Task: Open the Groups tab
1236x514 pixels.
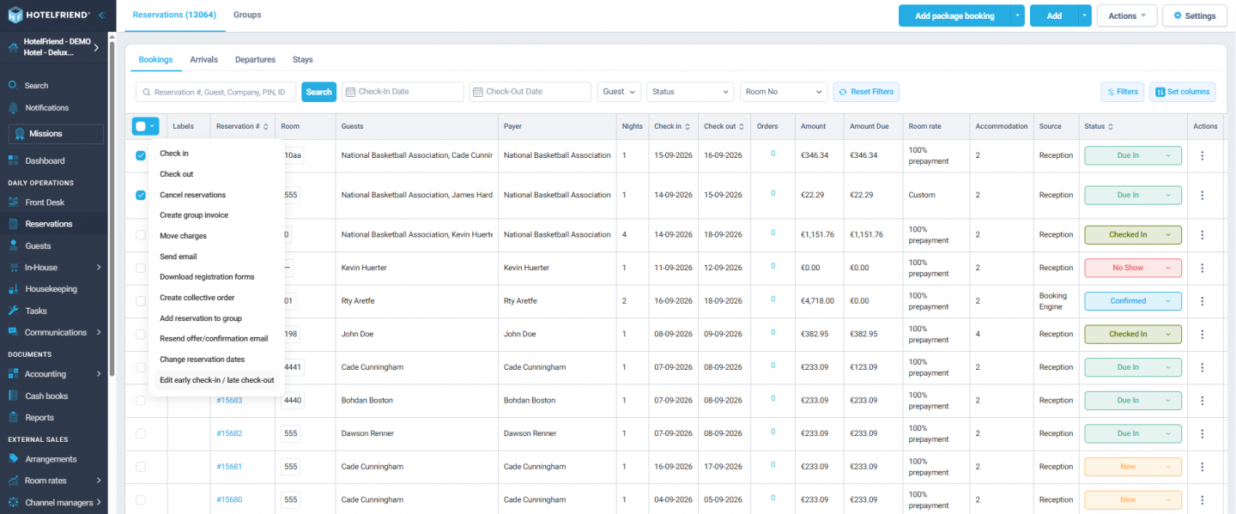Action: click(247, 15)
